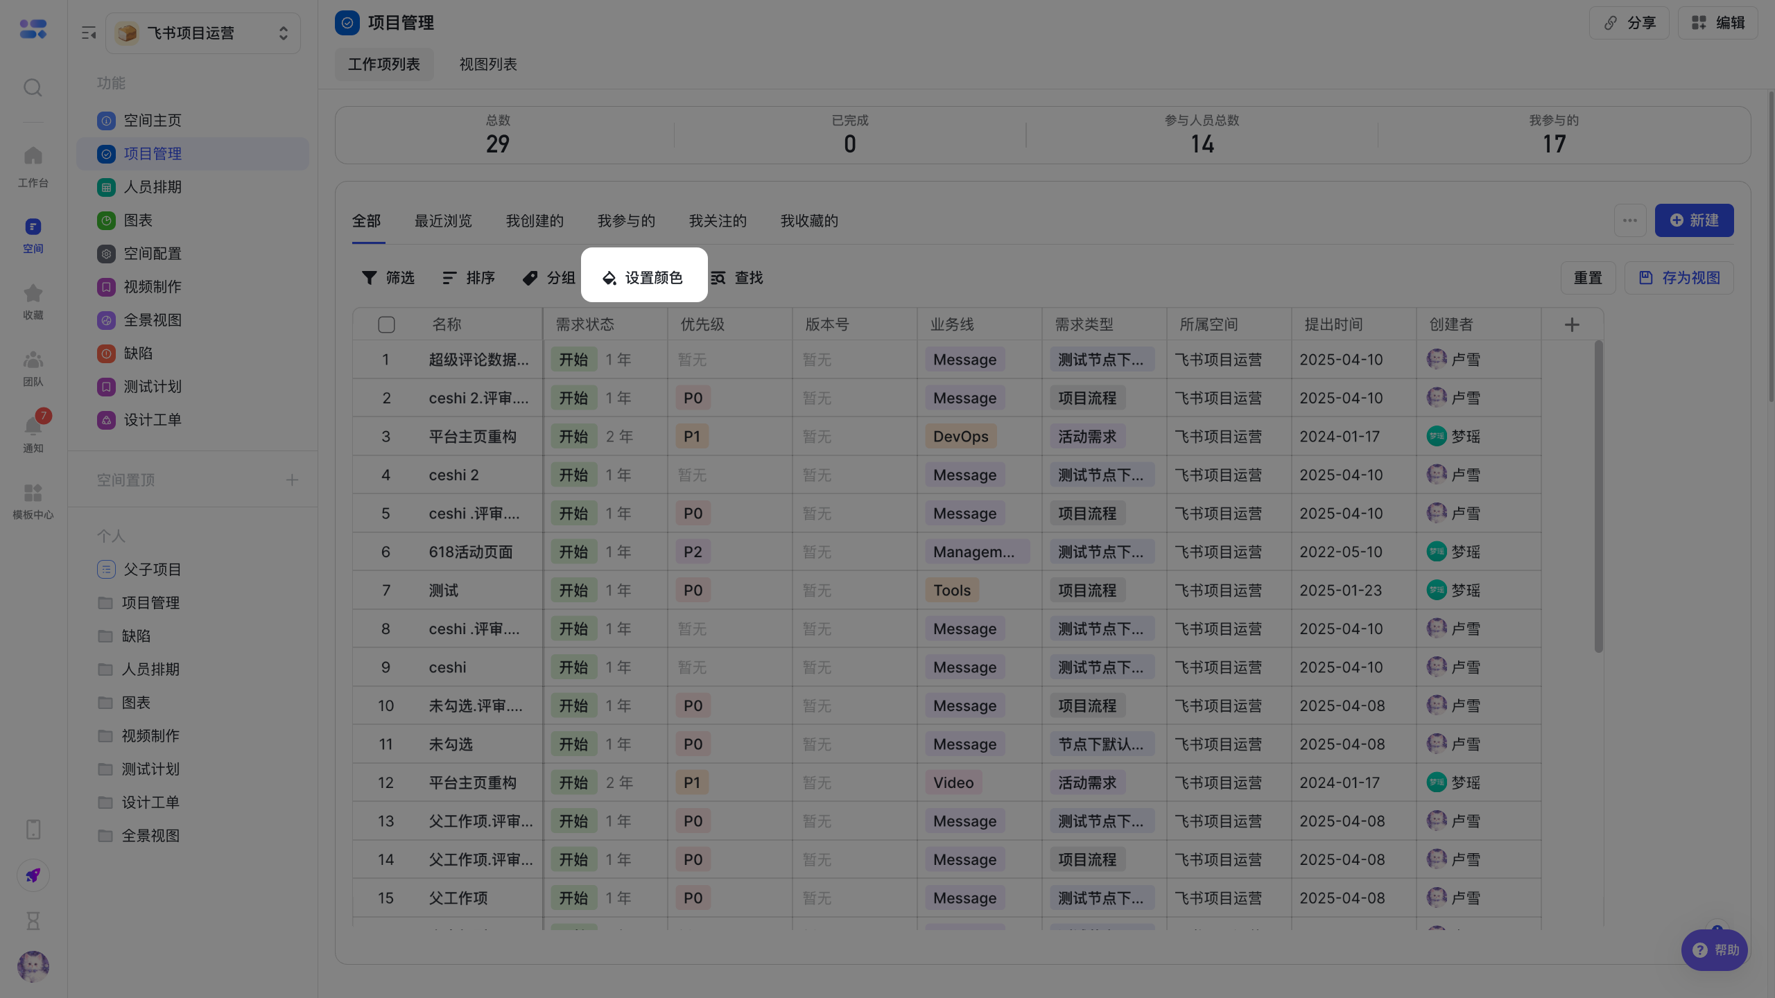Click the 编辑 edit button

tap(1717, 23)
